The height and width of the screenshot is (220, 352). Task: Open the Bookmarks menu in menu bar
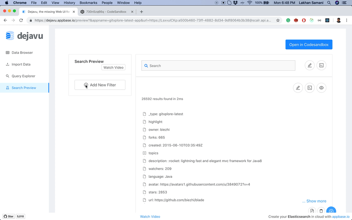pos(88,3)
